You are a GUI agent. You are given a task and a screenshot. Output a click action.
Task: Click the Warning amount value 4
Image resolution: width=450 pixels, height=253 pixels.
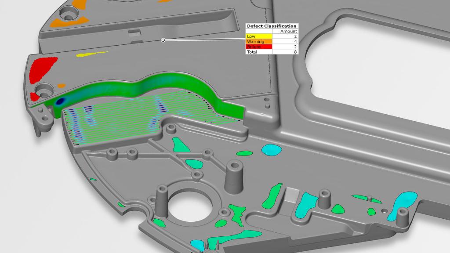pyautogui.click(x=295, y=41)
